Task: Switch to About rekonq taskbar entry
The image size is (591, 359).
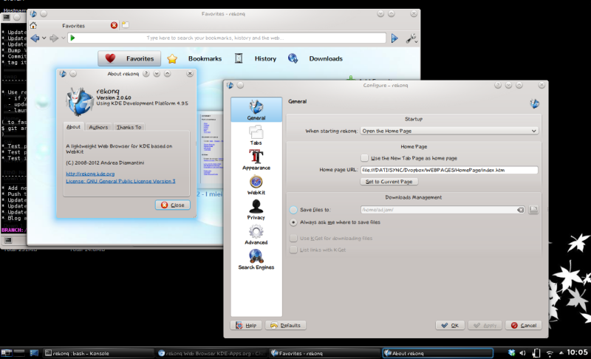Action: click(x=438, y=353)
